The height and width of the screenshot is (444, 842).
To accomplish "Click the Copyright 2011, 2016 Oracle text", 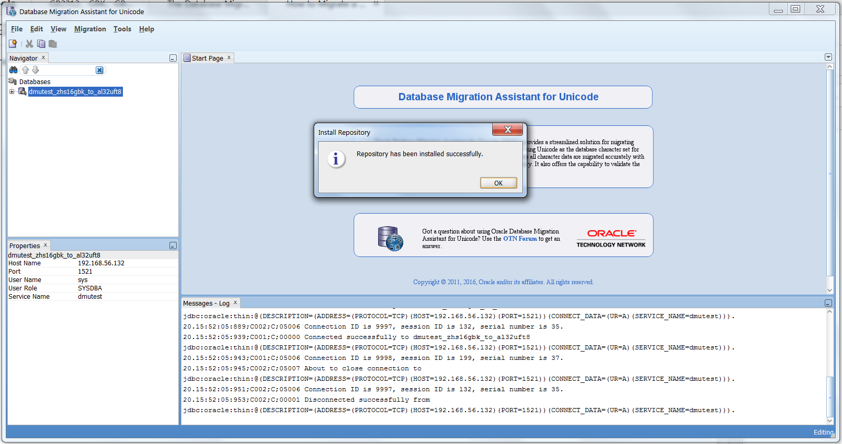I will click(x=503, y=282).
